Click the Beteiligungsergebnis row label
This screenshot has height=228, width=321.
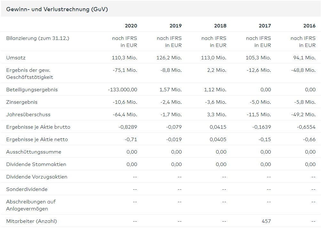(32, 89)
